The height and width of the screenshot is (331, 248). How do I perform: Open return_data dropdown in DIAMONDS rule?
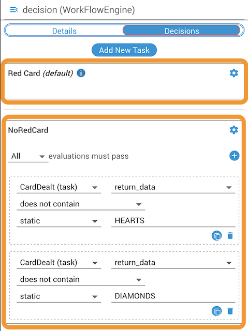[x=173, y=263]
